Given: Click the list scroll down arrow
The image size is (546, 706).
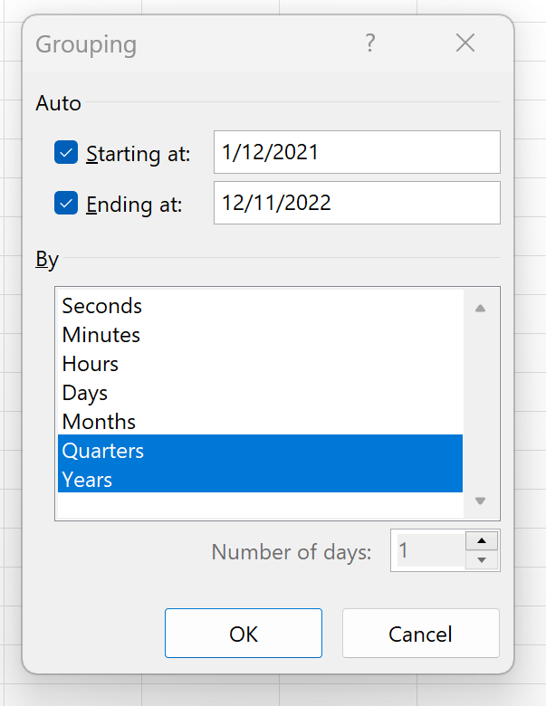Looking at the screenshot, I should 480,501.
